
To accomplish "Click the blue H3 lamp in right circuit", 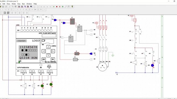I will [x=152, y=65].
